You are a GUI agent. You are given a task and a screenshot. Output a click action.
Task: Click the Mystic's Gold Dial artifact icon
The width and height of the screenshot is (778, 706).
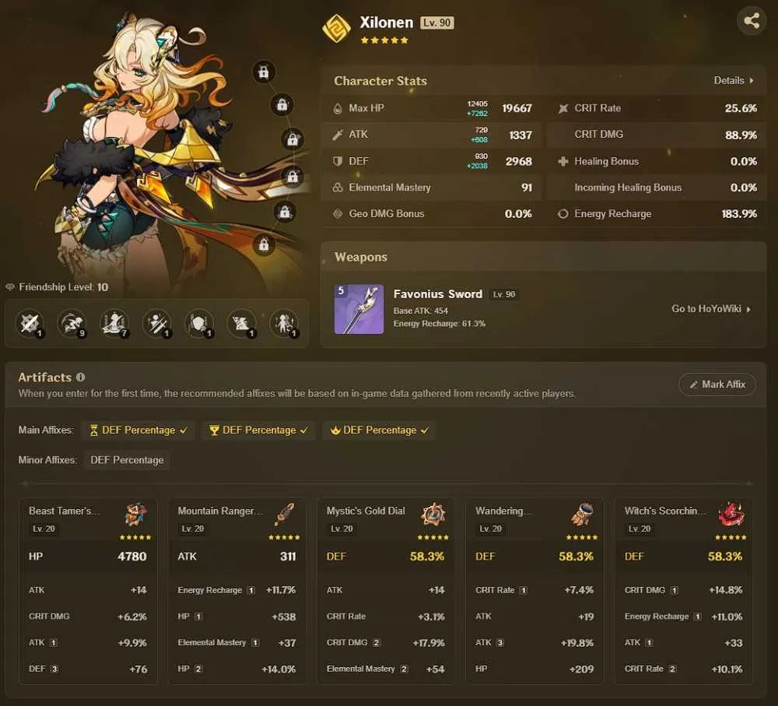(433, 515)
